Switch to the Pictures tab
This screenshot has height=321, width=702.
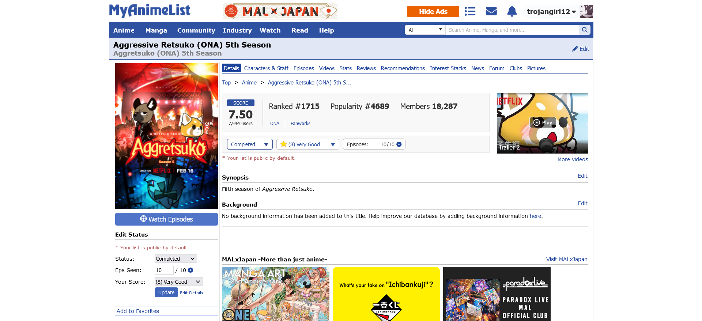(536, 68)
